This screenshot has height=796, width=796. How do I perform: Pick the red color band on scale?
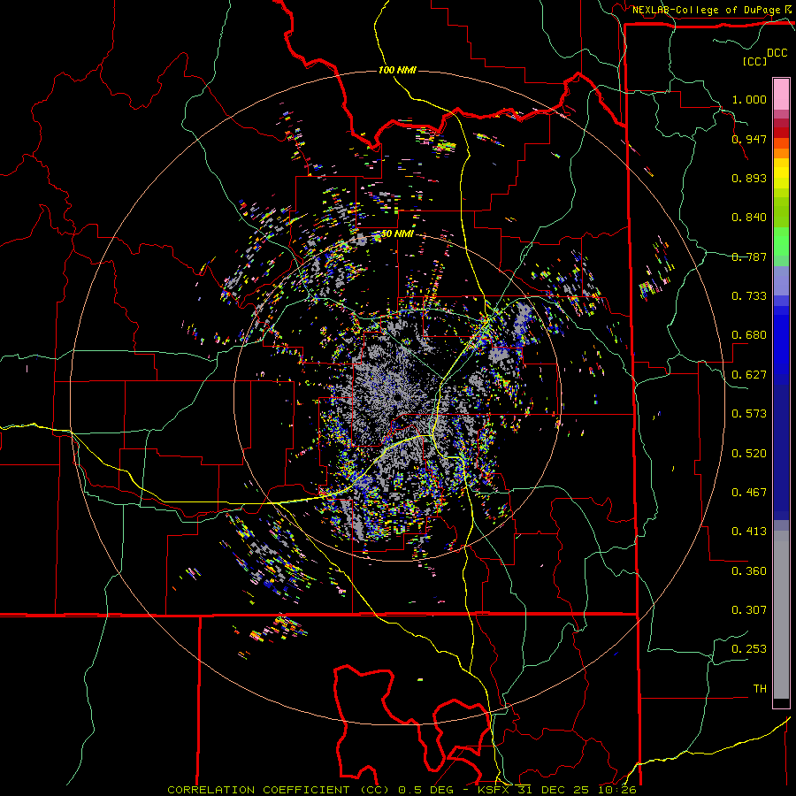coord(781,133)
